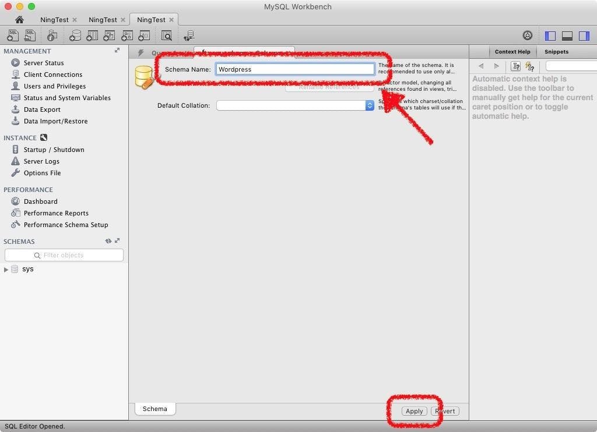
Task: Toggle the left sidebar panel
Action: 550,36
